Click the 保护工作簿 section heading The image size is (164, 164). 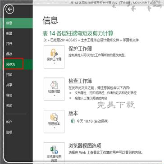[80, 49]
